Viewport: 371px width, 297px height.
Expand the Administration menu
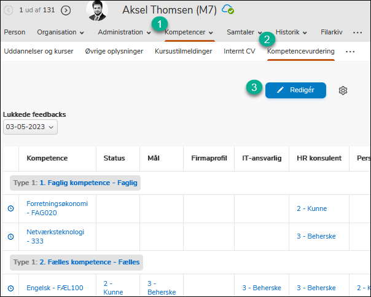point(124,32)
